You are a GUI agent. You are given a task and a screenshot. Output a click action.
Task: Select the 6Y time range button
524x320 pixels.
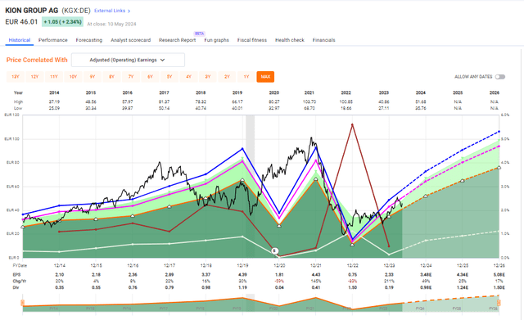point(150,77)
